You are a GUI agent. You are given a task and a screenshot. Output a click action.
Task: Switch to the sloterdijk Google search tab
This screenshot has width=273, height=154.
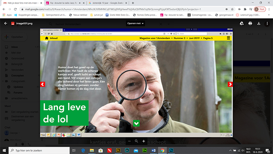(x=108, y=3)
